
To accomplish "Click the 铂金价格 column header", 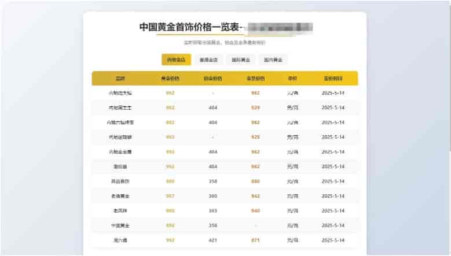I will (213, 79).
